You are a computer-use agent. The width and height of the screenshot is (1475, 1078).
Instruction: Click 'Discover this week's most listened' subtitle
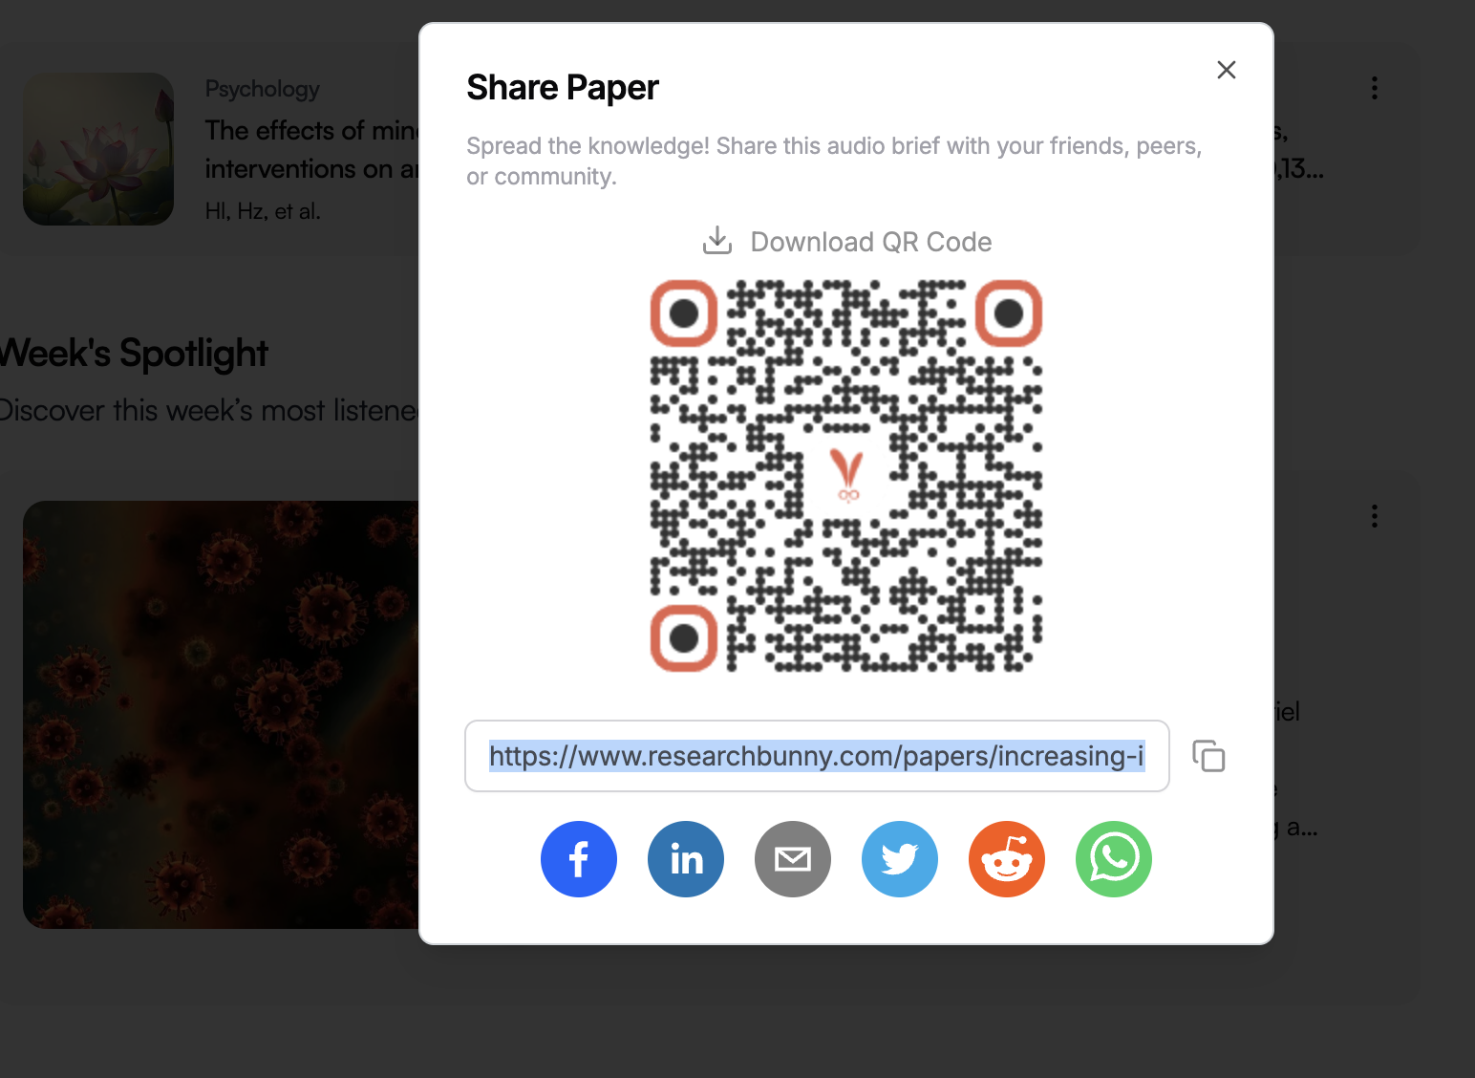(209, 410)
